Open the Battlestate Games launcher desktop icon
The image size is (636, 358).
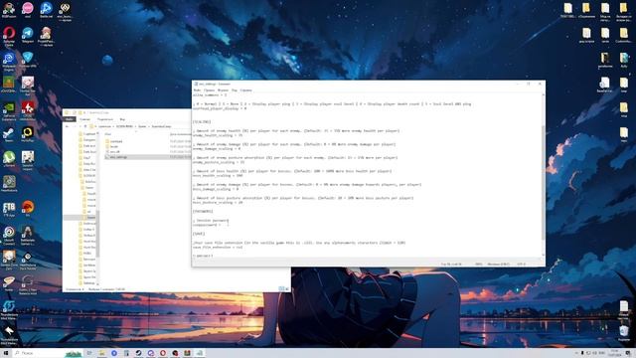tap(28, 235)
